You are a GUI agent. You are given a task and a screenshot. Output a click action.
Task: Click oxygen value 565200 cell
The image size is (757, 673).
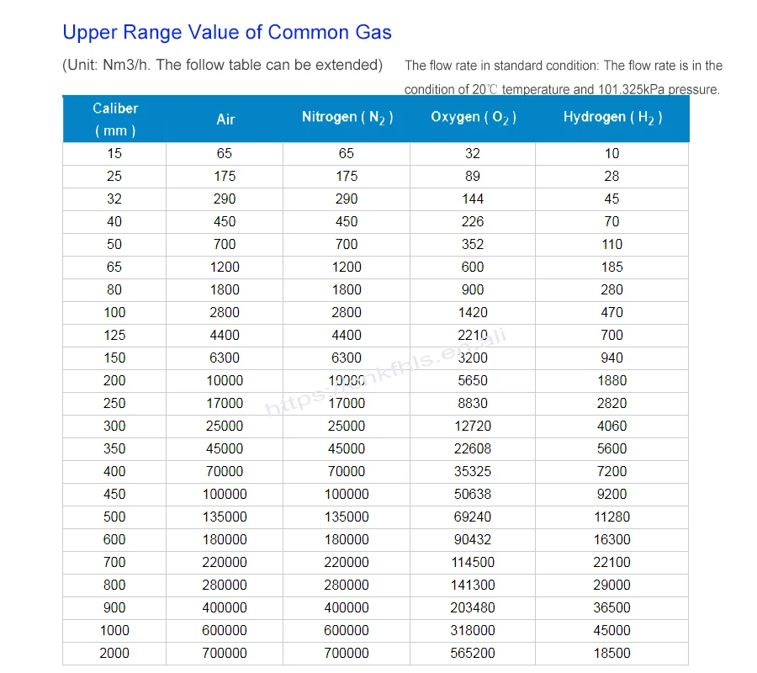[x=473, y=653]
